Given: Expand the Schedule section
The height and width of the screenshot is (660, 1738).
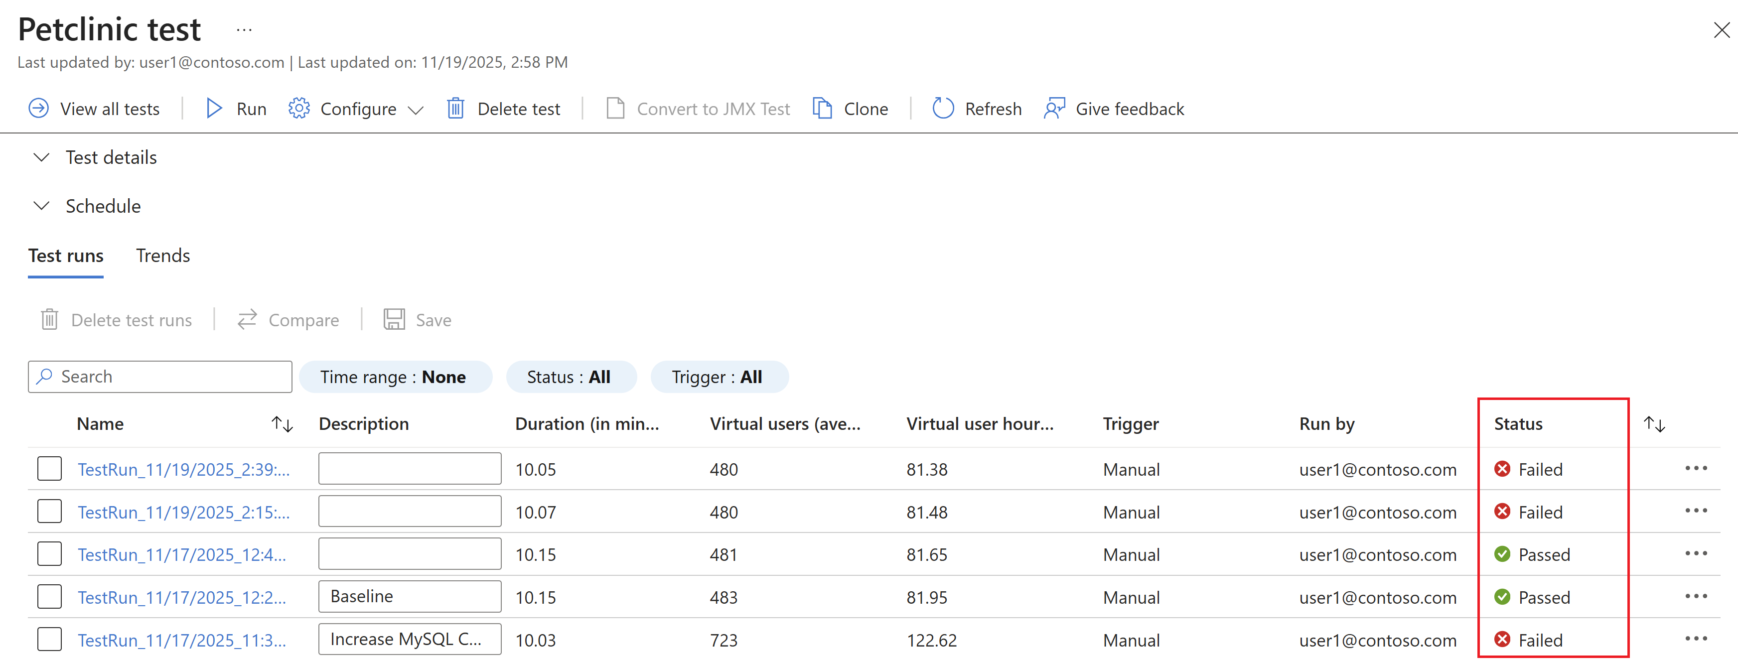Looking at the screenshot, I should point(41,206).
